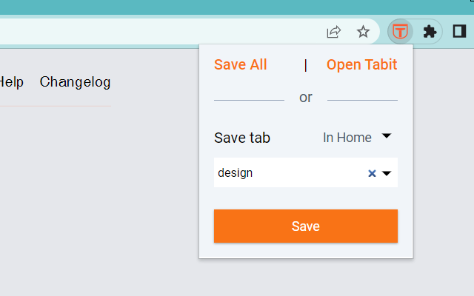Open the Extensions puzzle piece icon

tap(429, 32)
